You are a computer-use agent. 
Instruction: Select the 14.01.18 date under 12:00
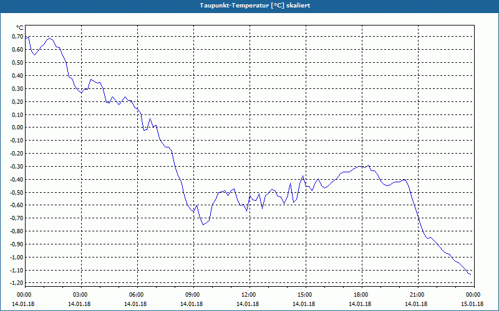click(x=248, y=304)
